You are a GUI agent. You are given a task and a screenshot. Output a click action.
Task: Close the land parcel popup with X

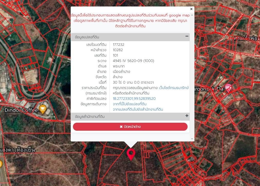point(191,9)
